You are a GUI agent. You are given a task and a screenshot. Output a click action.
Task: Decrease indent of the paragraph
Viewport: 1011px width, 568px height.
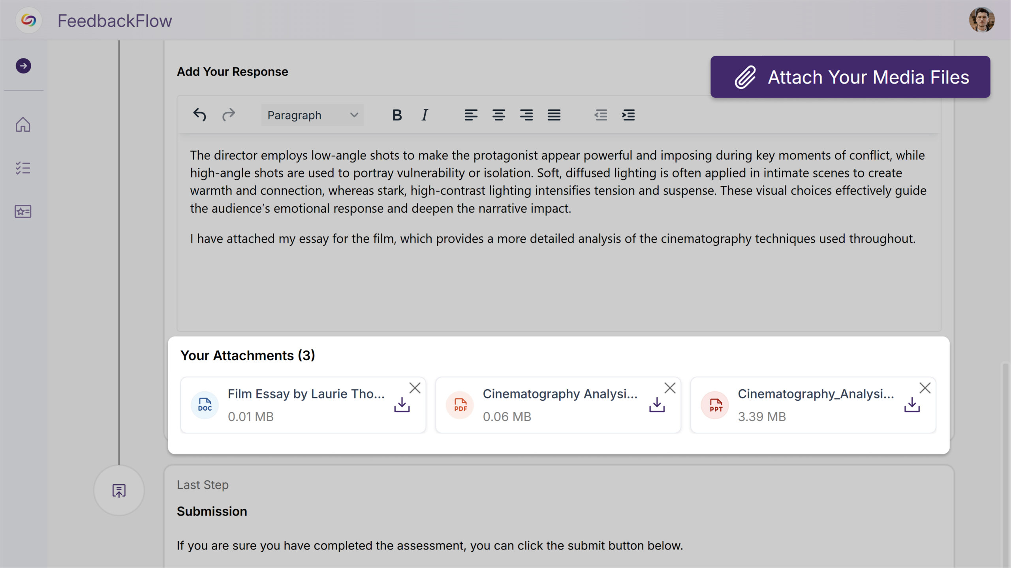coord(601,115)
